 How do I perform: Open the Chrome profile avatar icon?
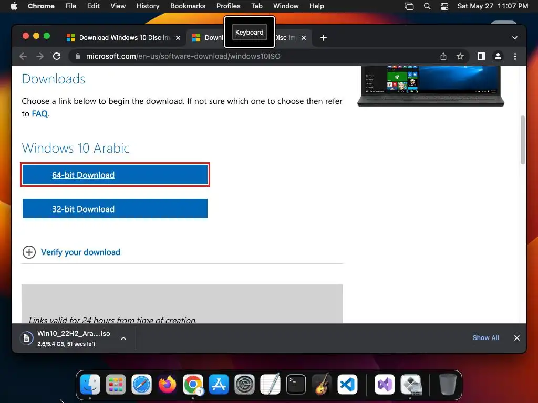tap(498, 56)
